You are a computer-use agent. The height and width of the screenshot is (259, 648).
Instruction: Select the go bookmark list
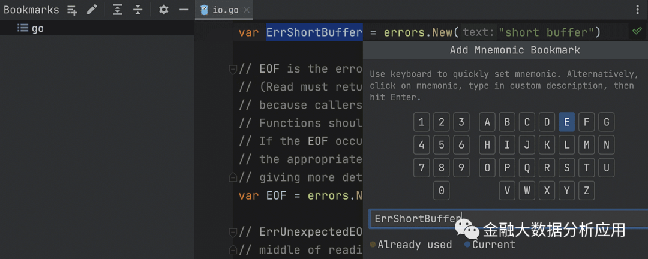tap(37, 28)
